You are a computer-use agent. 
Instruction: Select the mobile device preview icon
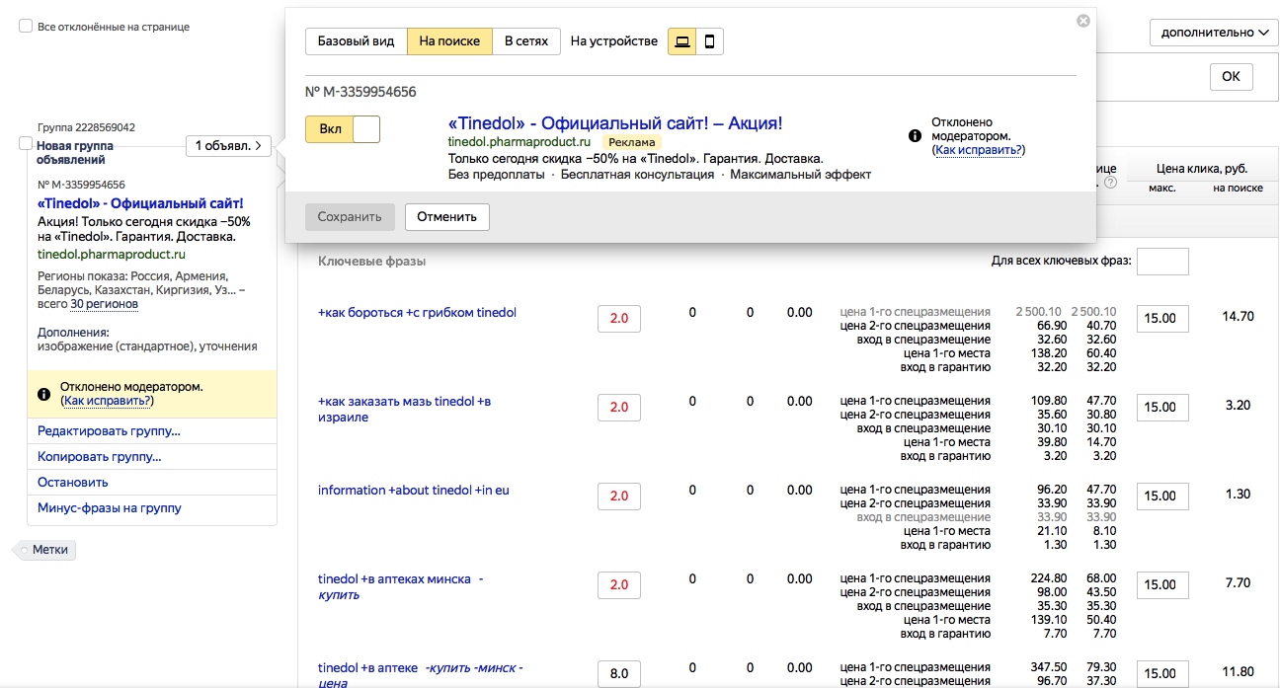click(709, 41)
